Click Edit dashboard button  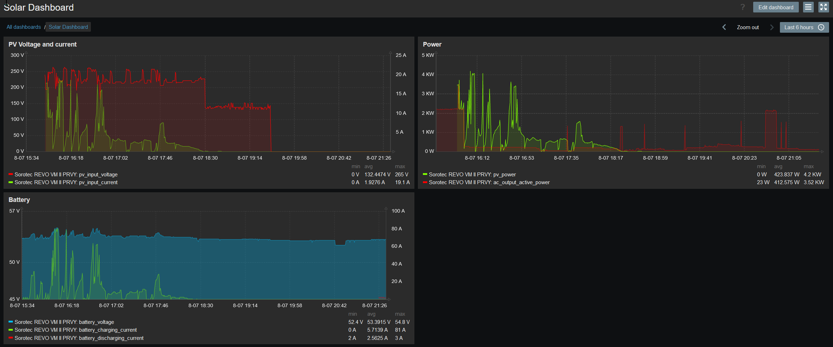point(776,7)
